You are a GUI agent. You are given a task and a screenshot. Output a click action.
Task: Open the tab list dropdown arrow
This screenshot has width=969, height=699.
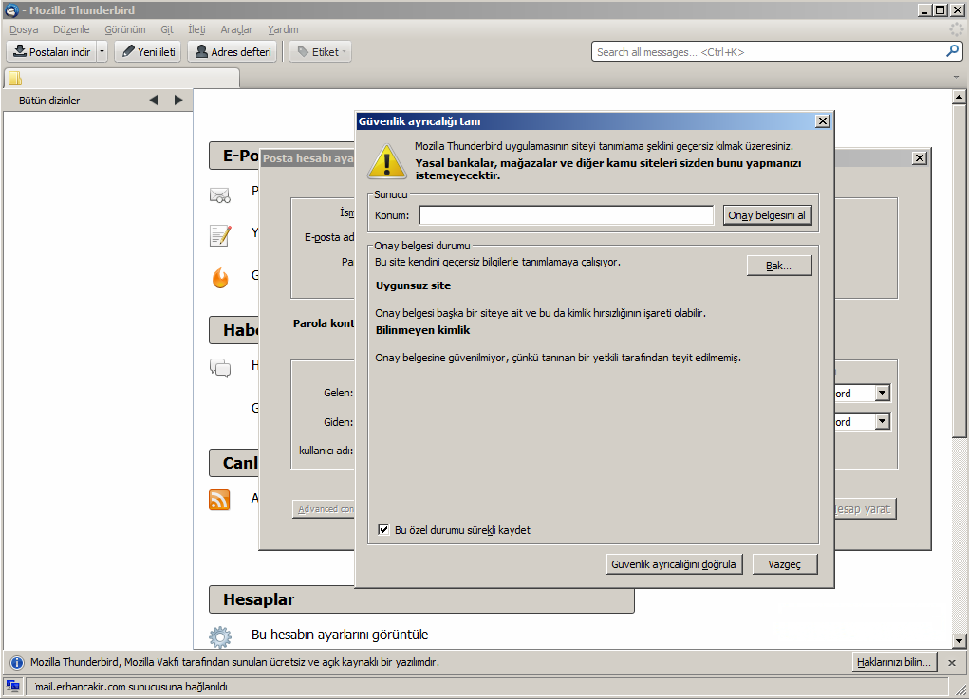[x=956, y=77]
